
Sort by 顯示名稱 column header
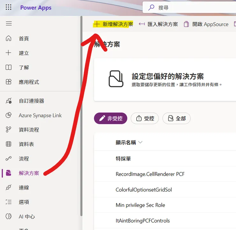coord(126,142)
